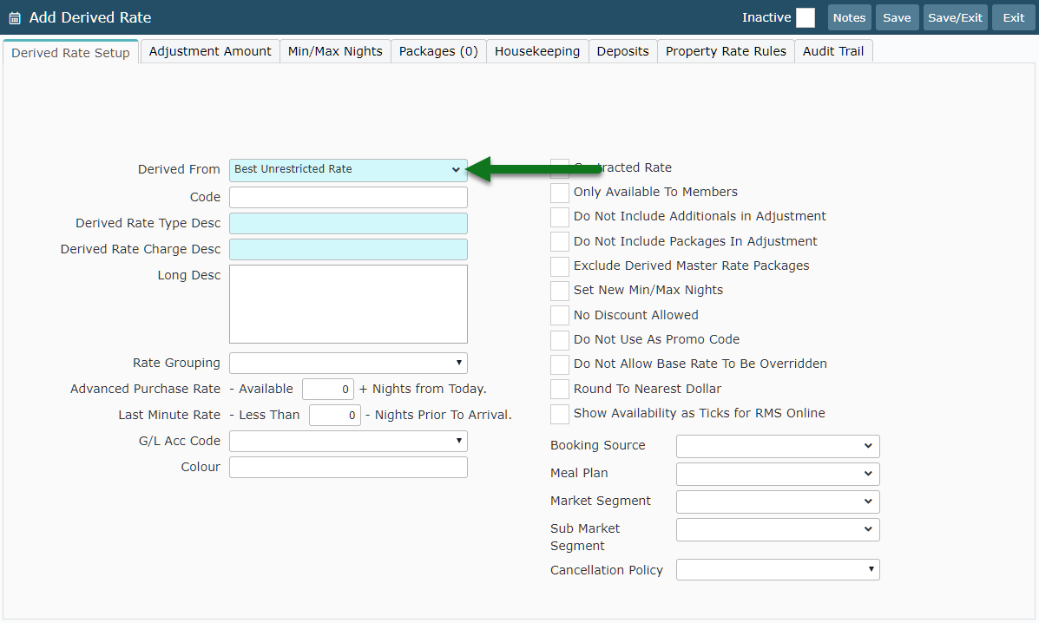
Task: Expand the Rate Grouping dropdown
Action: (x=348, y=363)
